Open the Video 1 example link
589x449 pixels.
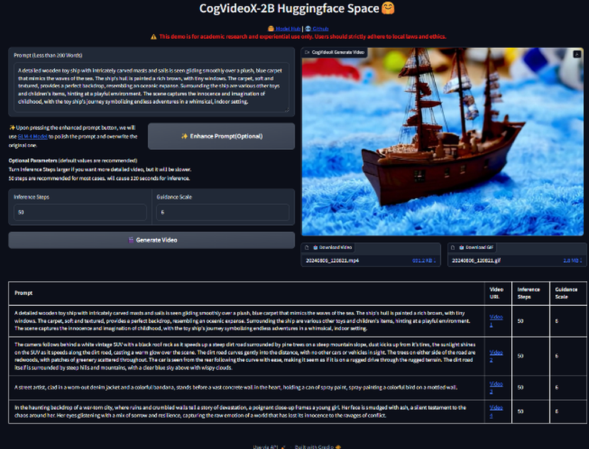point(496,321)
